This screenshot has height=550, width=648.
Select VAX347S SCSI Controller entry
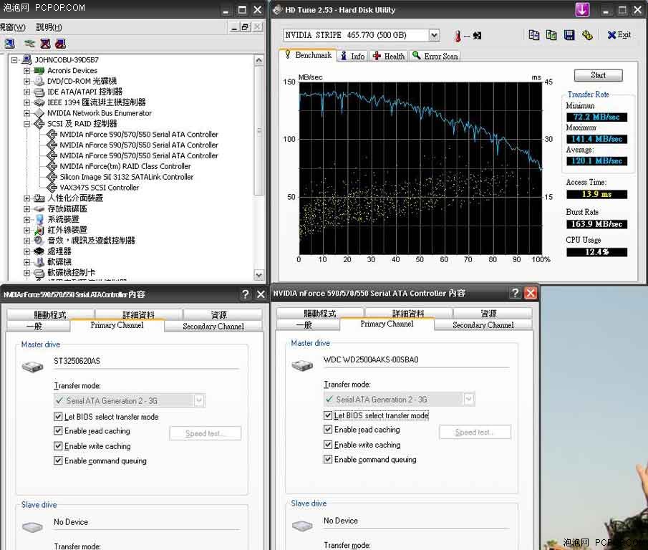(x=100, y=188)
